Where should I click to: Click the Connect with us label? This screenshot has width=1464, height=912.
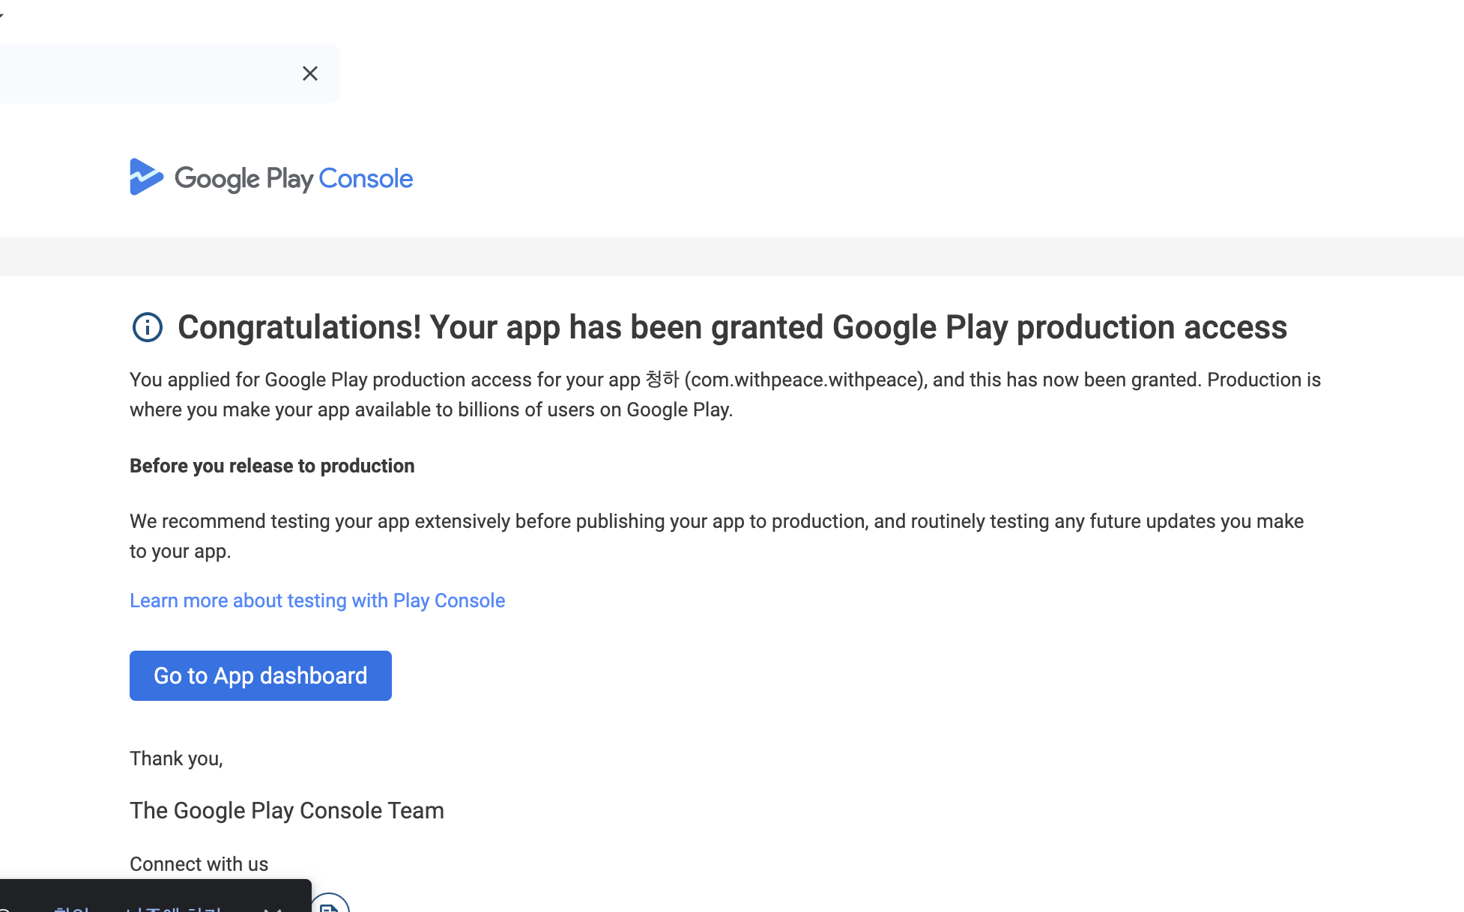pyautogui.click(x=199, y=864)
